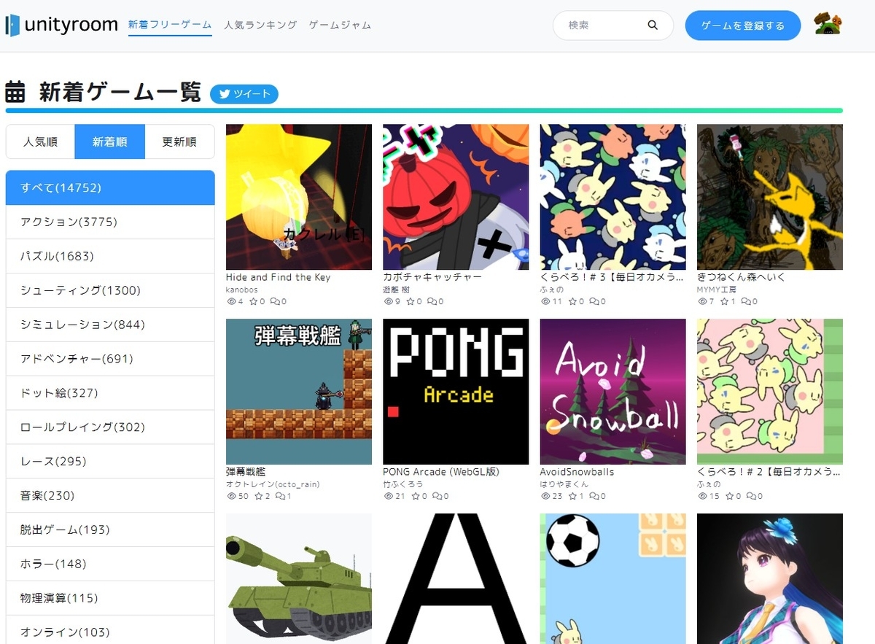Click the comment bubble icon under カボチャキャッチャー
Viewport: 875px width, 644px height.
coord(435,303)
